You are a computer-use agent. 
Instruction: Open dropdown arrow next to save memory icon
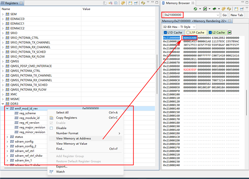pos(209,9)
